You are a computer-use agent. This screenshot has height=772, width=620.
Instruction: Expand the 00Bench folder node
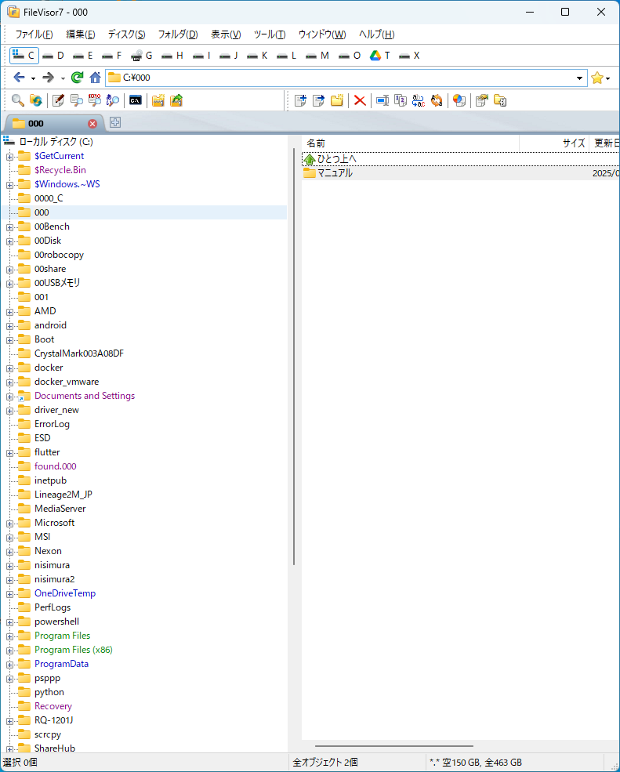9,227
